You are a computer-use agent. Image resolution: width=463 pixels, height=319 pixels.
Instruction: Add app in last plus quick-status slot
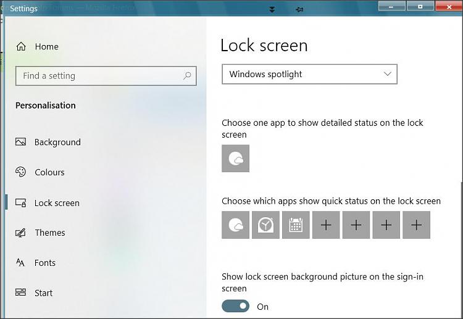416,225
